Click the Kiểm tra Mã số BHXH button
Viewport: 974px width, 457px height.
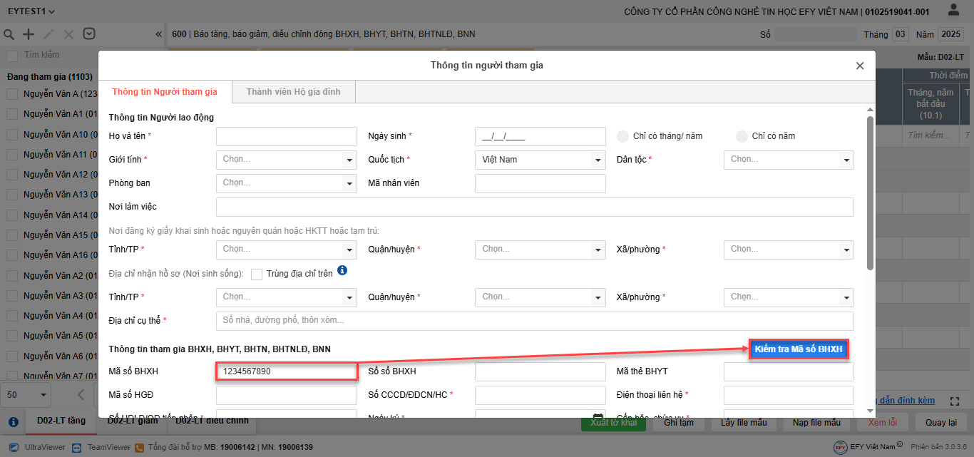click(x=799, y=349)
